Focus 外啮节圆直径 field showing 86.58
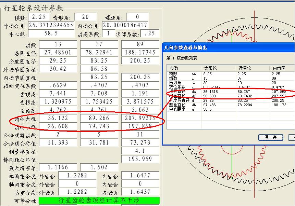 (x=99, y=69)
